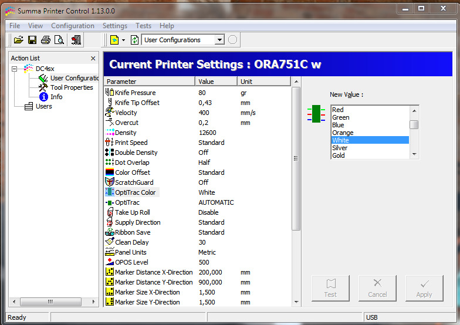The width and height of the screenshot is (460, 325).
Task: Select User Configurations tree item
Action: tap(74, 78)
